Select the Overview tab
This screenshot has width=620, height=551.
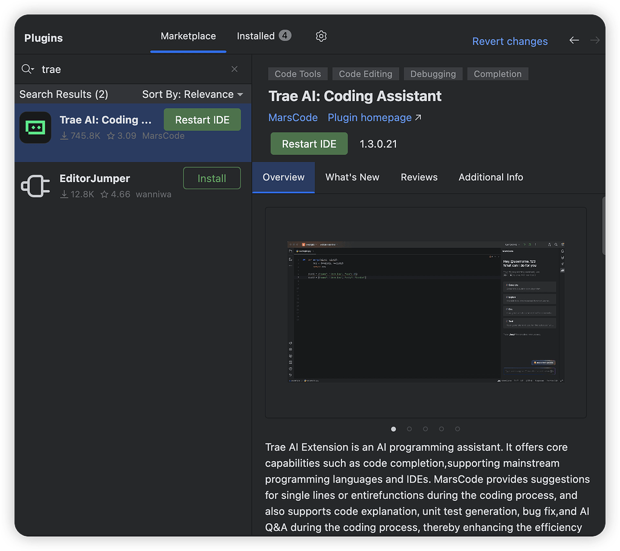click(283, 177)
